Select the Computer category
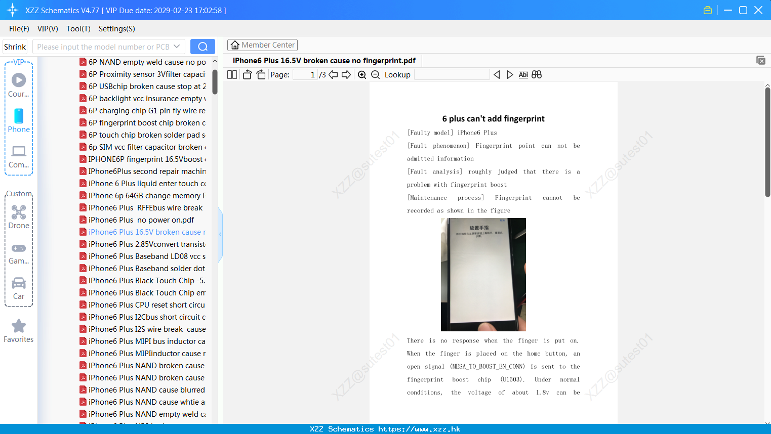The image size is (771, 434). (x=19, y=157)
